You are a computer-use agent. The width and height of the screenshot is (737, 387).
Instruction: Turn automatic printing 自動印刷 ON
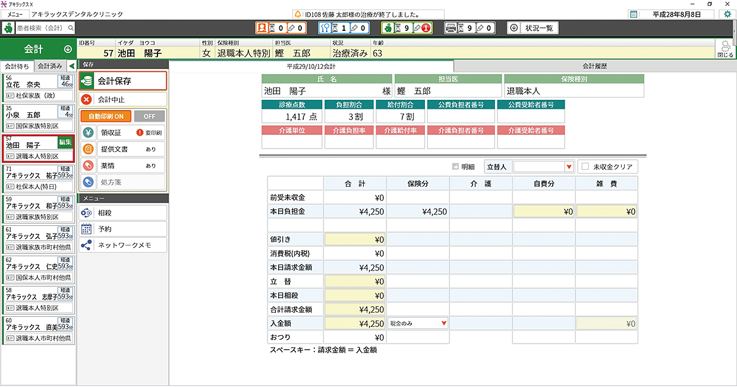point(106,117)
